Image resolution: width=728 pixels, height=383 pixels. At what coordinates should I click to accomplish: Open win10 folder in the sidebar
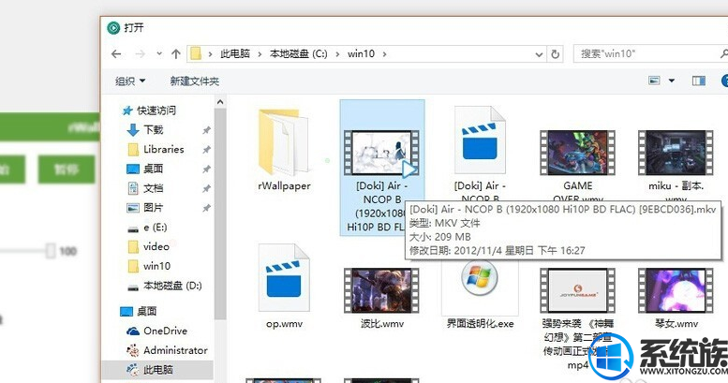156,266
